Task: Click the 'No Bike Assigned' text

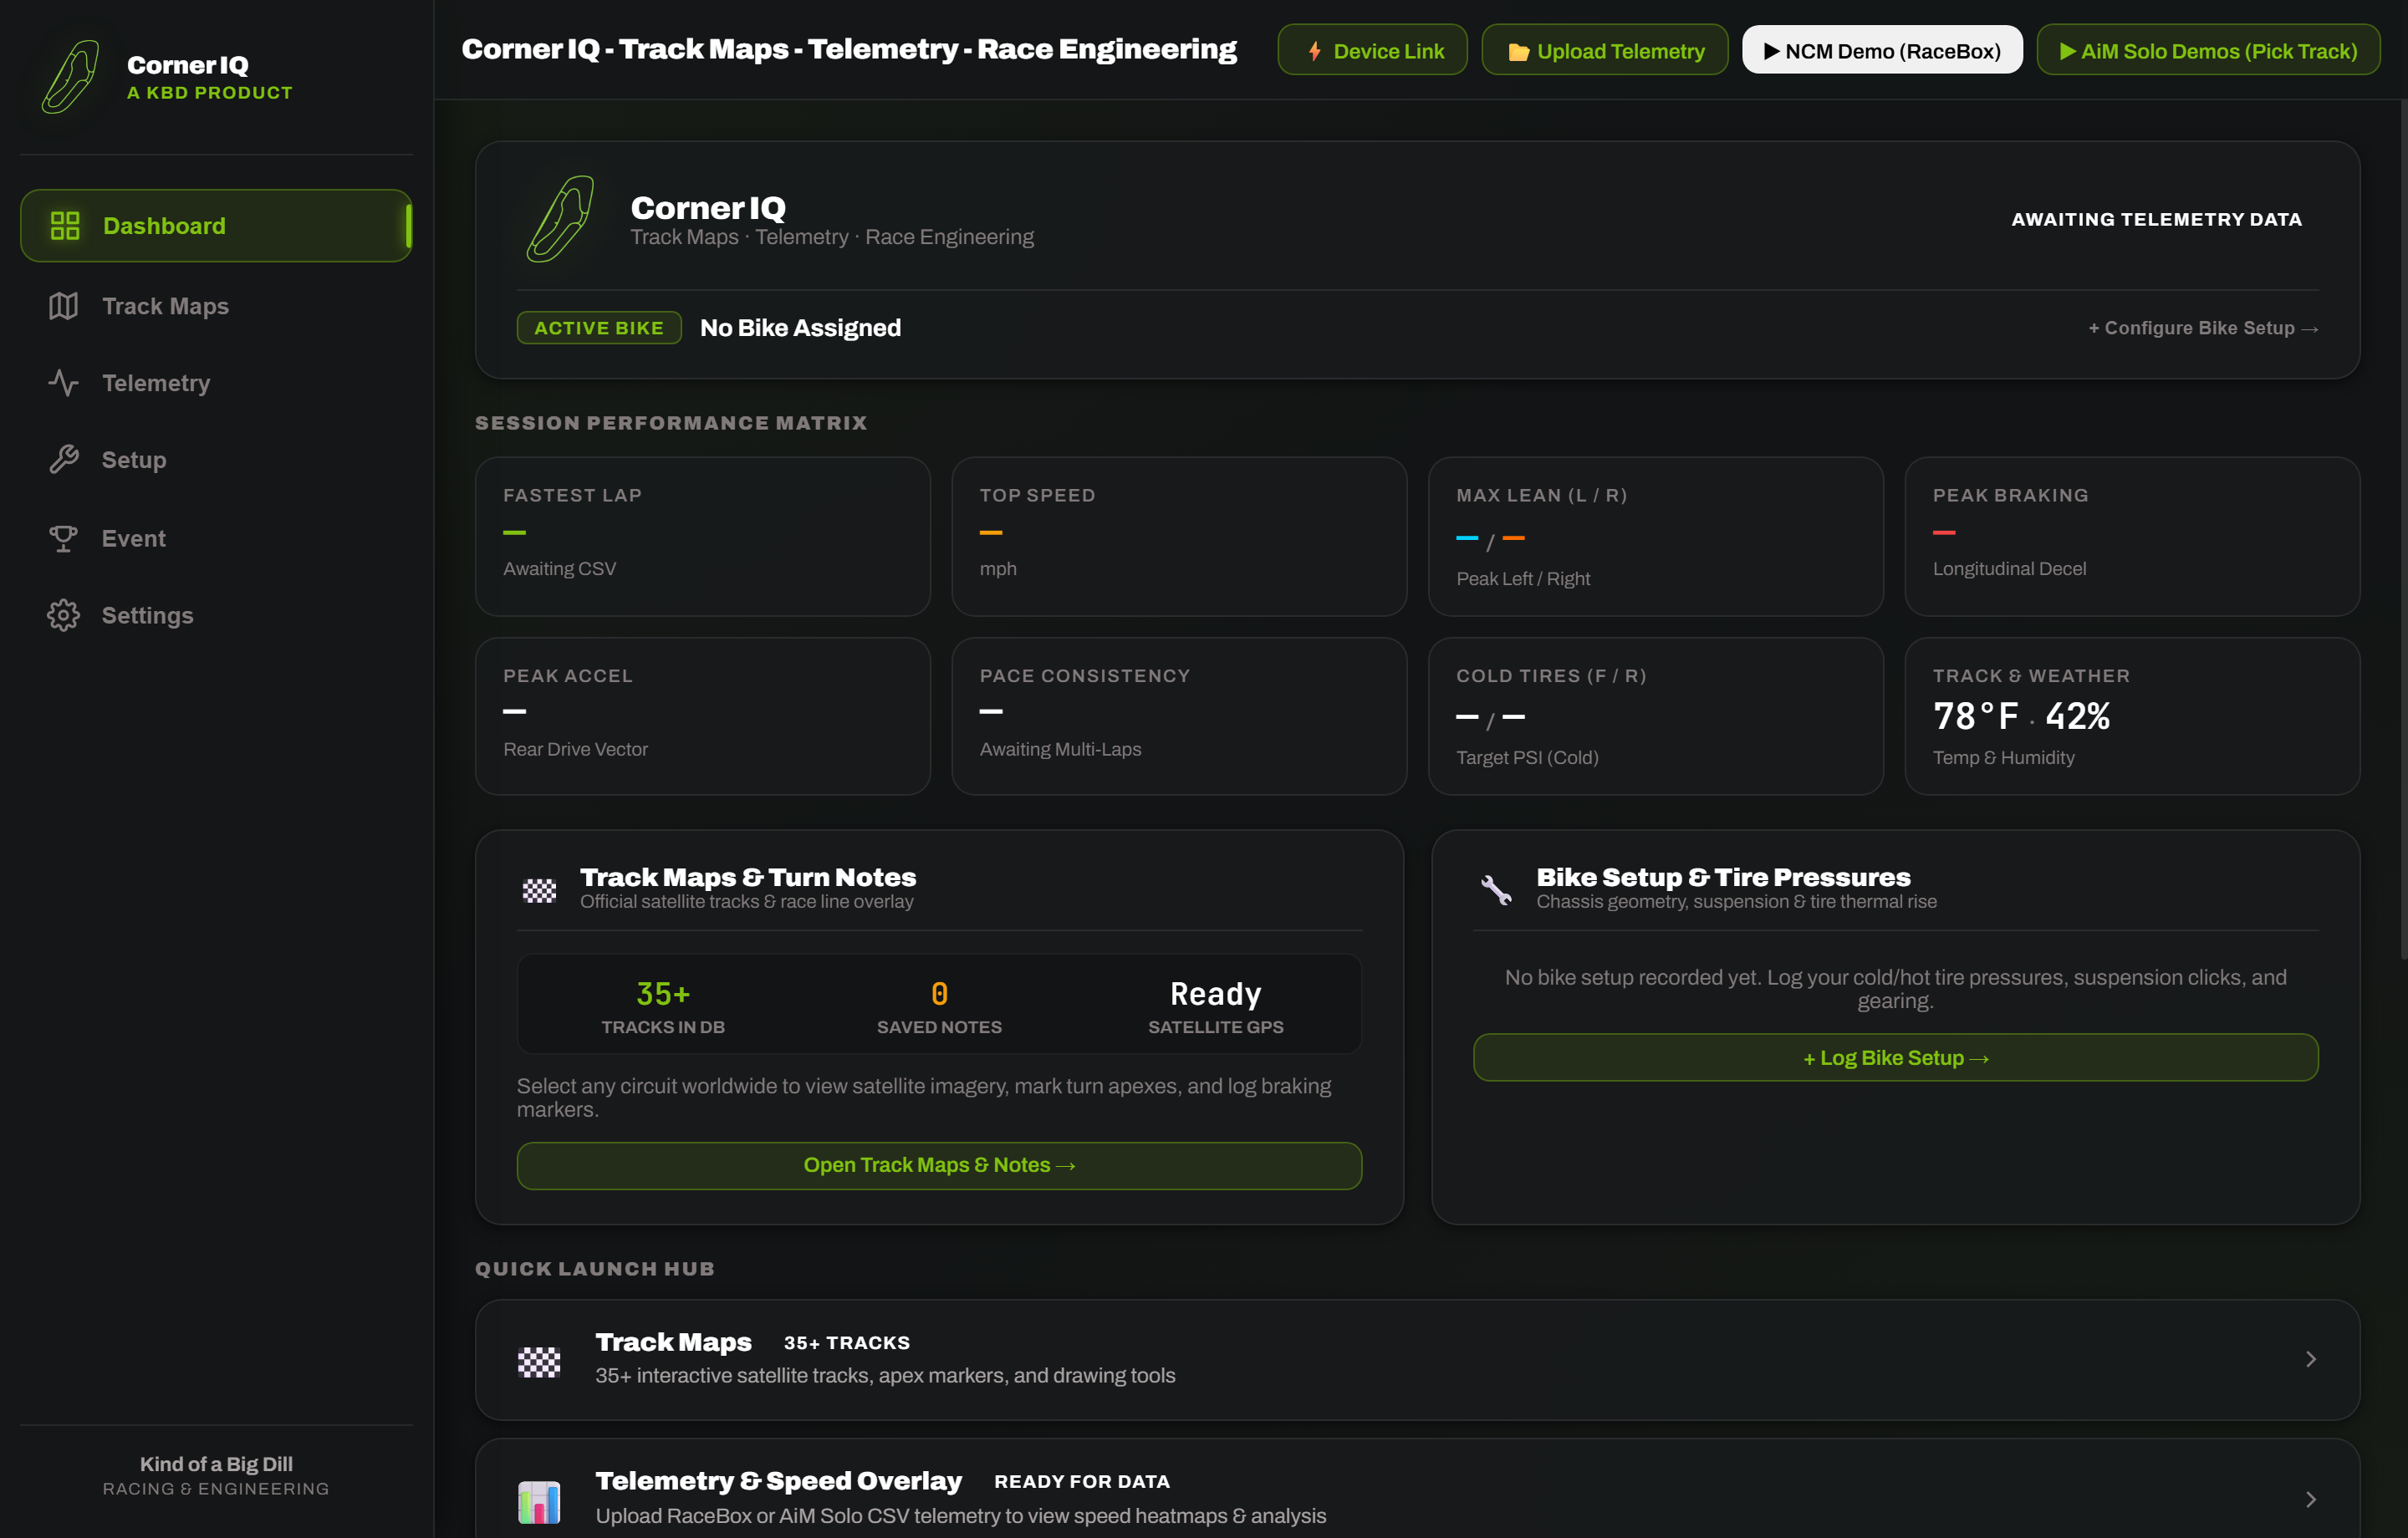Action: [800, 328]
